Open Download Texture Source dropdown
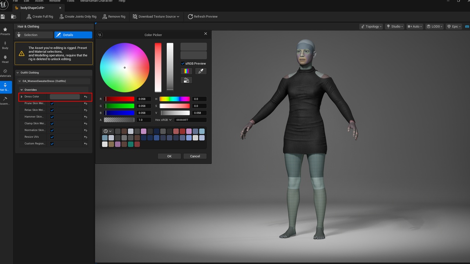470x264 pixels. pyautogui.click(x=156, y=16)
